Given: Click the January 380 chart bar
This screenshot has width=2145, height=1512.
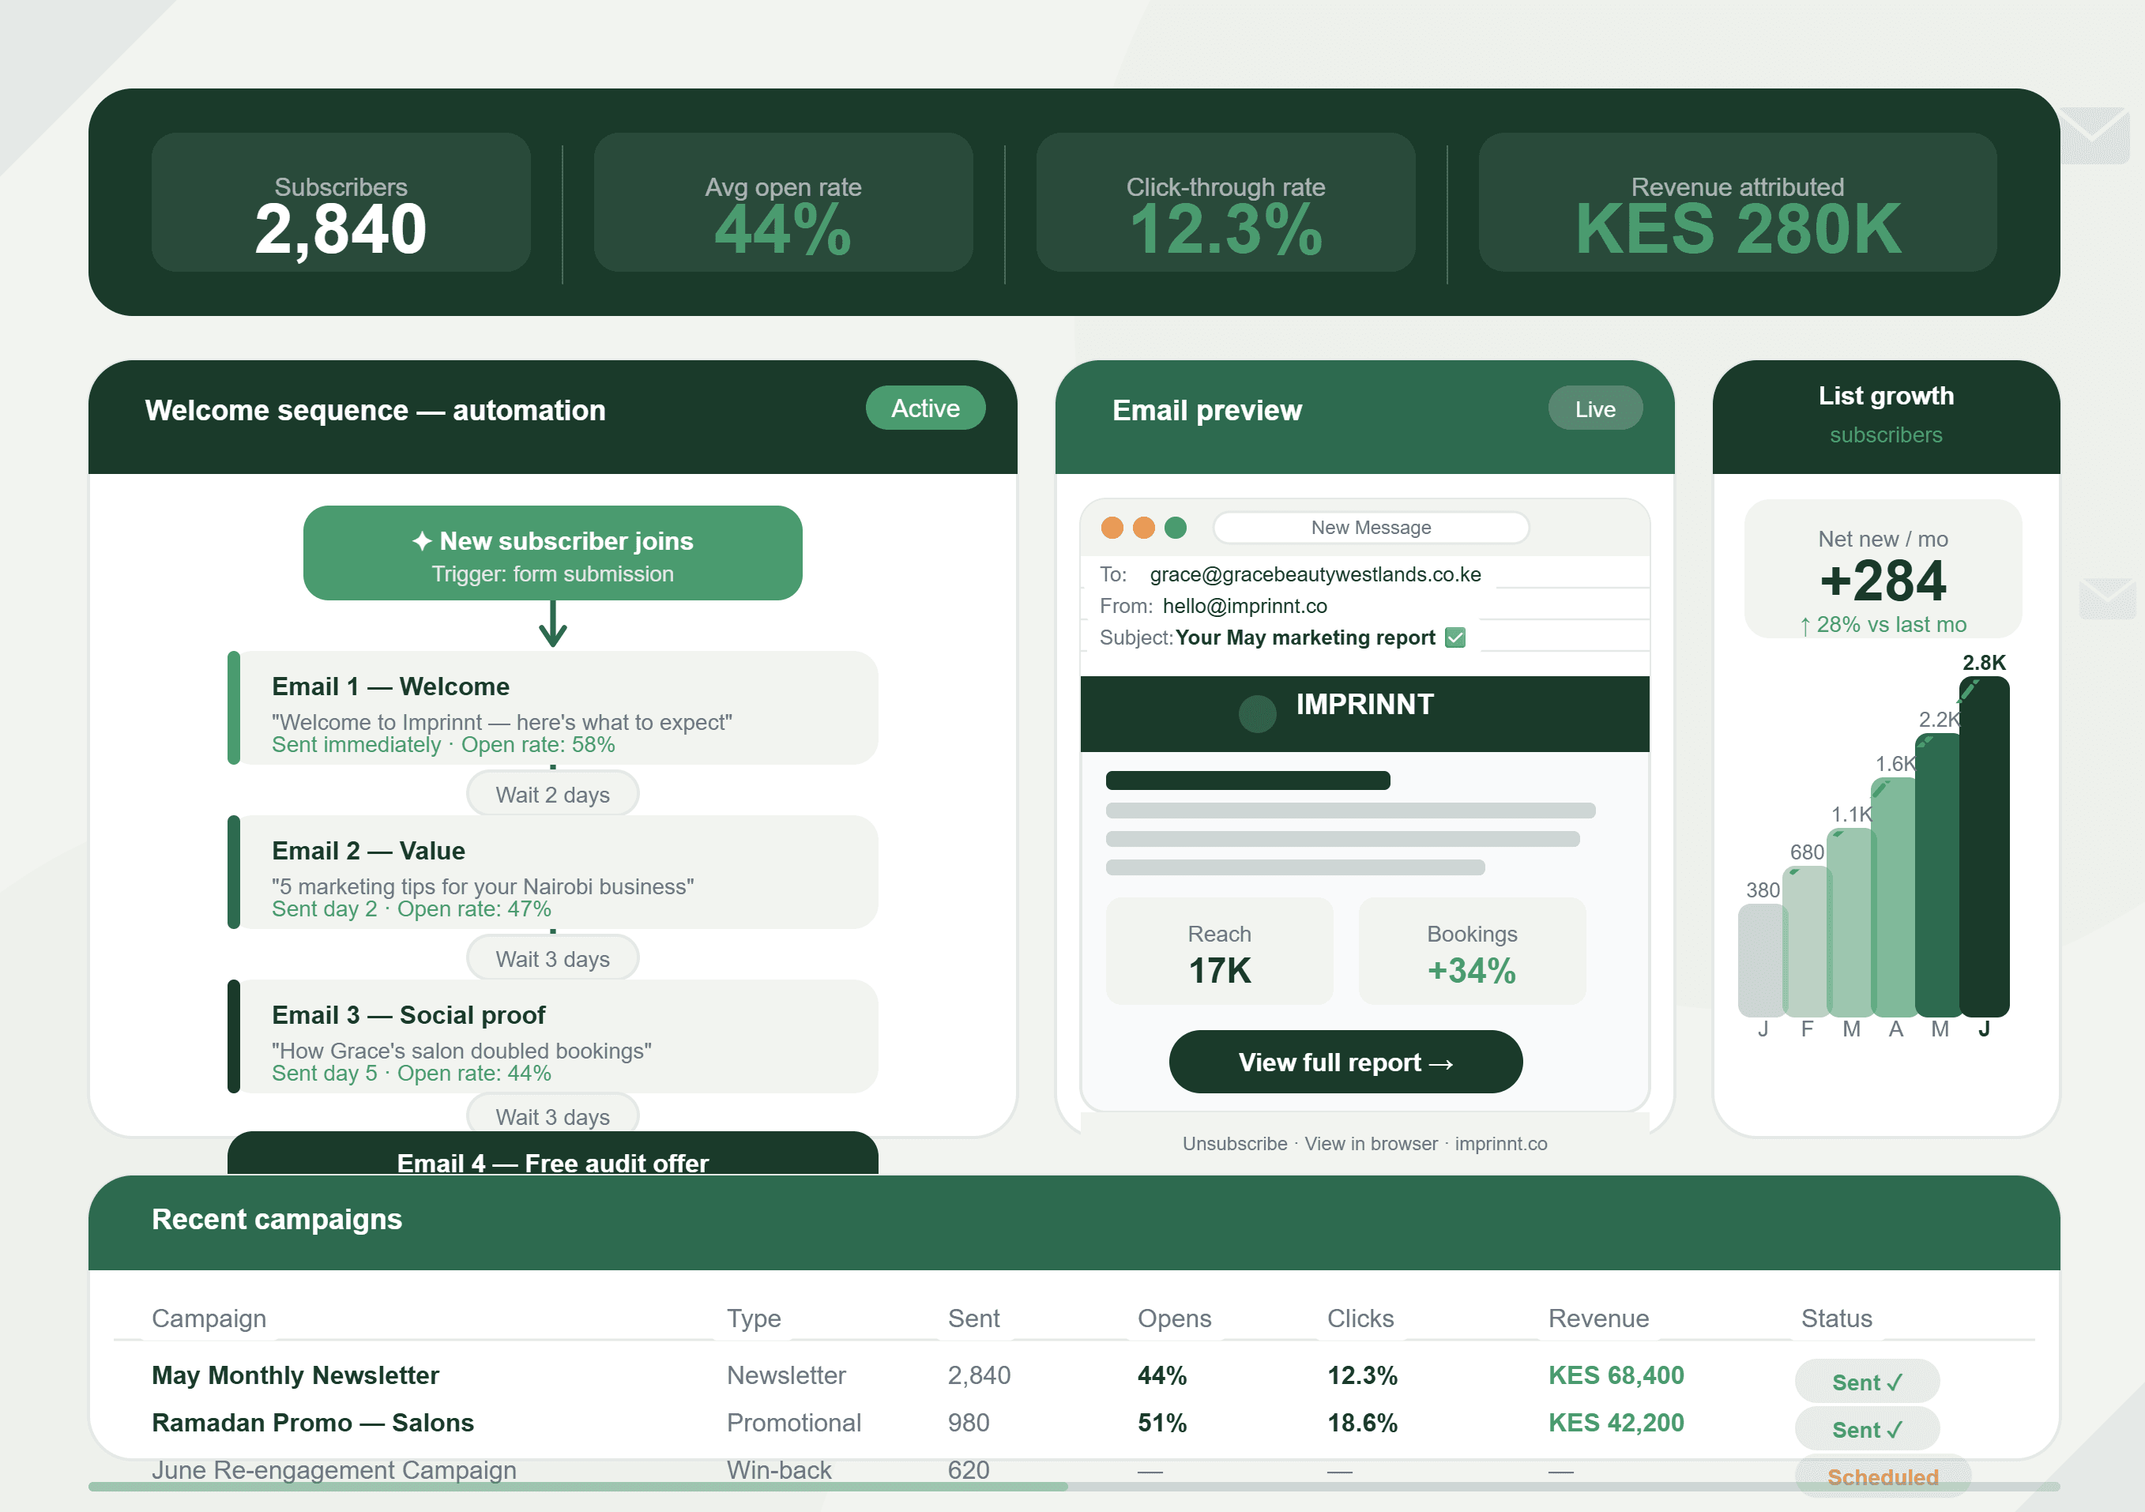Looking at the screenshot, I should 1762,960.
